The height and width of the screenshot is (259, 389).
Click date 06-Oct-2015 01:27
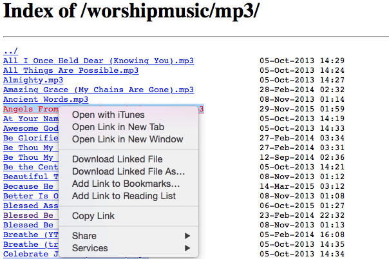pos(302,206)
